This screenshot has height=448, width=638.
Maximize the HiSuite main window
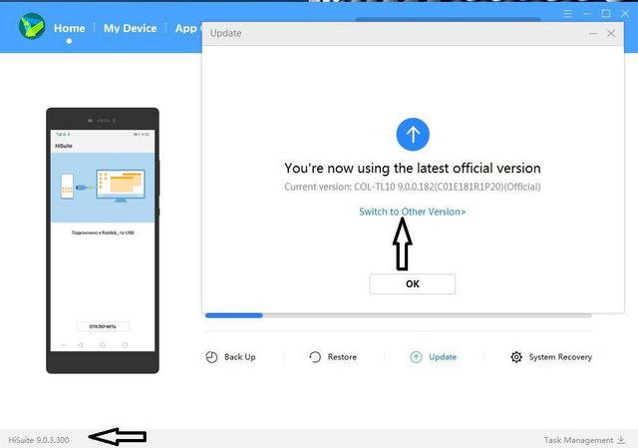(606, 14)
